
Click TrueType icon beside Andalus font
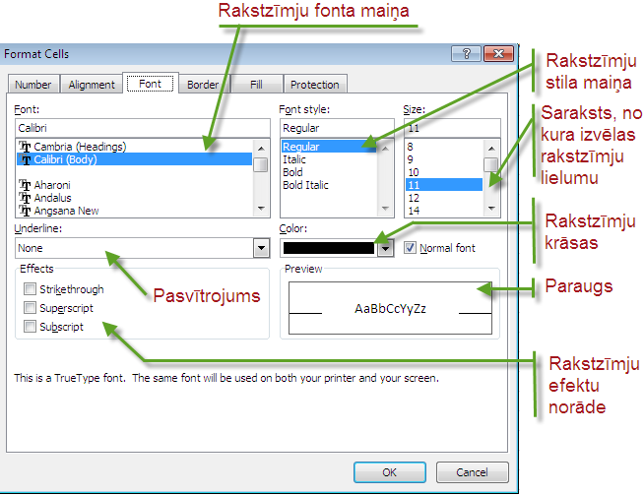25,198
